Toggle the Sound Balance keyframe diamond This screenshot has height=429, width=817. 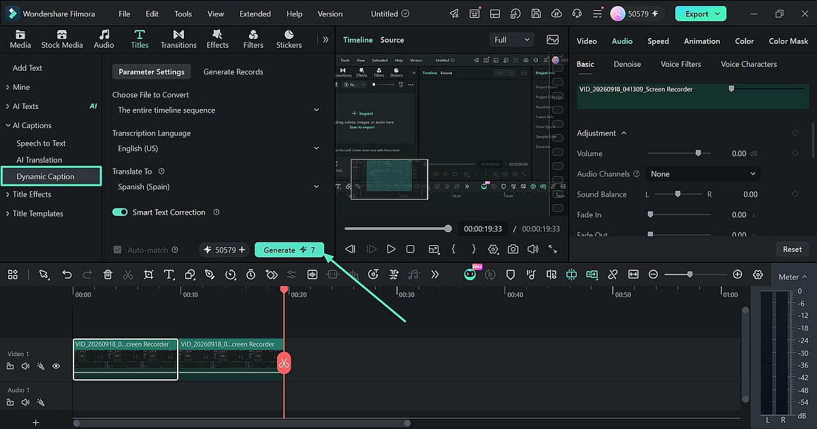(x=795, y=194)
